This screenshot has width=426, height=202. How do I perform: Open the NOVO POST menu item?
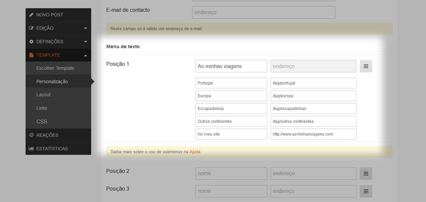tap(58, 15)
